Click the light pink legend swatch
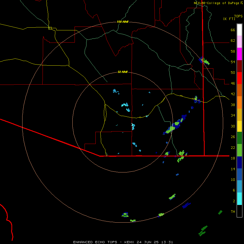The height and width of the screenshot is (244, 244). click(239, 41)
